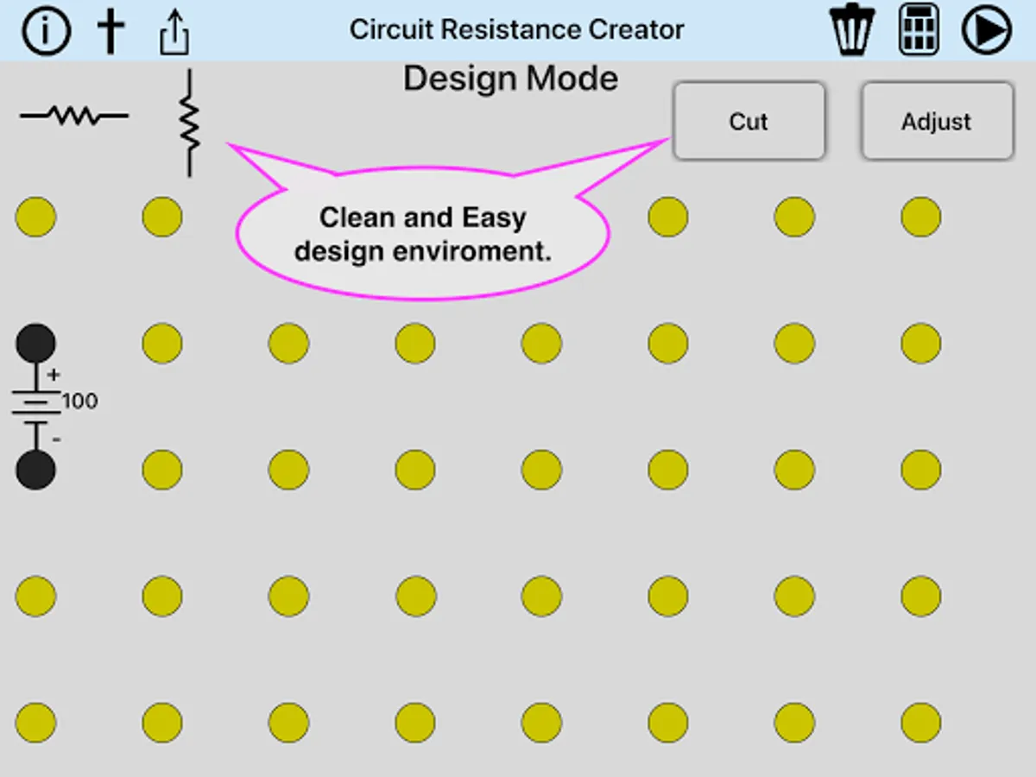The image size is (1036, 777).
Task: Select the center yellow grid dot
Action: point(540,470)
